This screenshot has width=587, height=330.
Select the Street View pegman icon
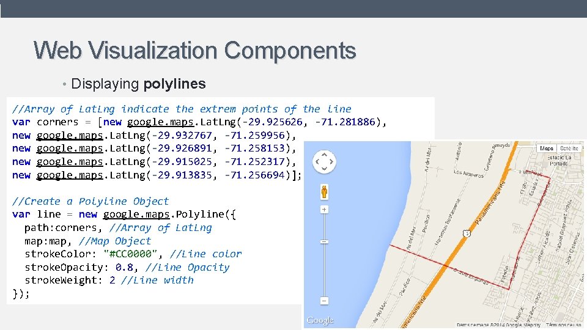click(x=324, y=191)
